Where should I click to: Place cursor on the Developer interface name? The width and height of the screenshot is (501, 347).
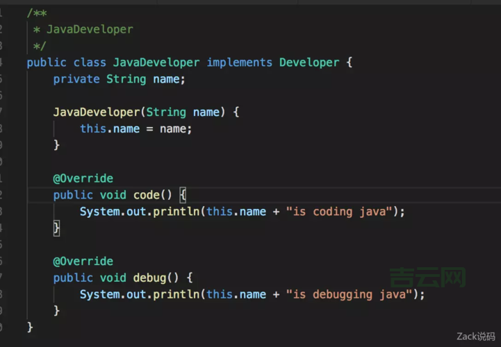309,62
